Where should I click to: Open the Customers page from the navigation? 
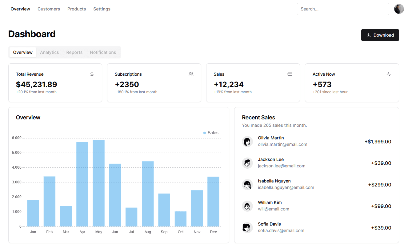(49, 9)
